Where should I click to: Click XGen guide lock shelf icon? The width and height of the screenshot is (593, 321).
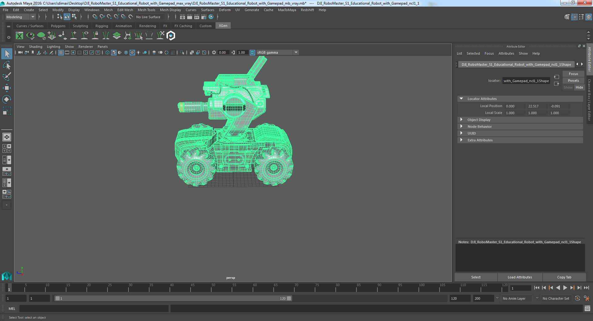tap(95, 36)
